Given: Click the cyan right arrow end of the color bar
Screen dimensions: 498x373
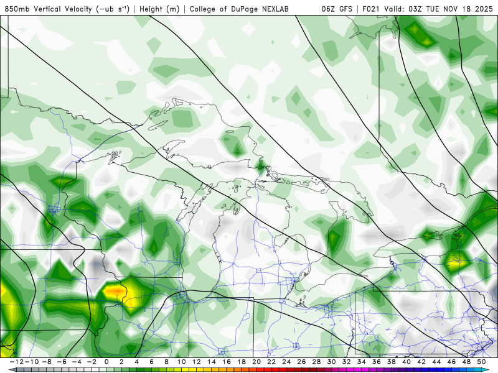Looking at the screenshot, I should (486, 370).
